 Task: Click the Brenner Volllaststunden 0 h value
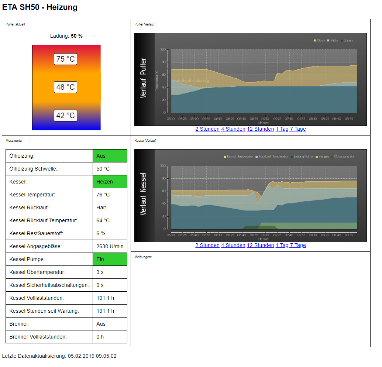pyautogui.click(x=110, y=337)
